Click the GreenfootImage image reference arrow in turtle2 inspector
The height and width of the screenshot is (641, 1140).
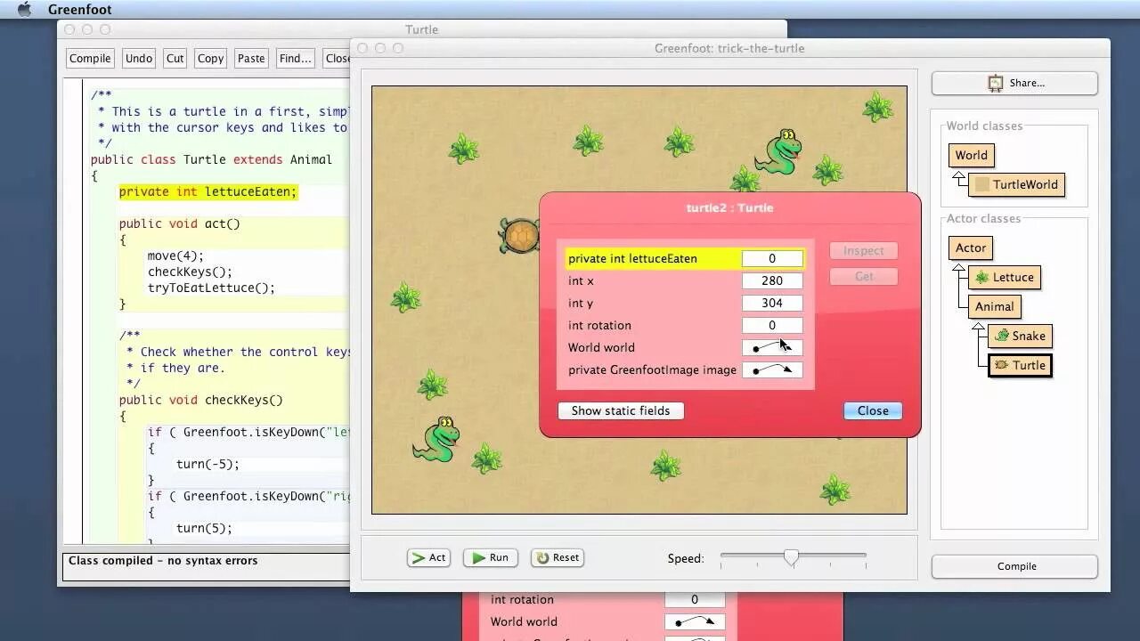(x=772, y=369)
